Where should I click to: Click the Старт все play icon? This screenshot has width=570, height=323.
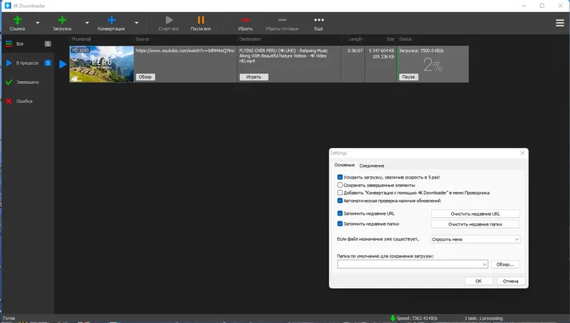tap(169, 21)
